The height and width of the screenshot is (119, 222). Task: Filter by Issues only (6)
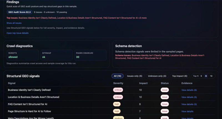[135, 76]
